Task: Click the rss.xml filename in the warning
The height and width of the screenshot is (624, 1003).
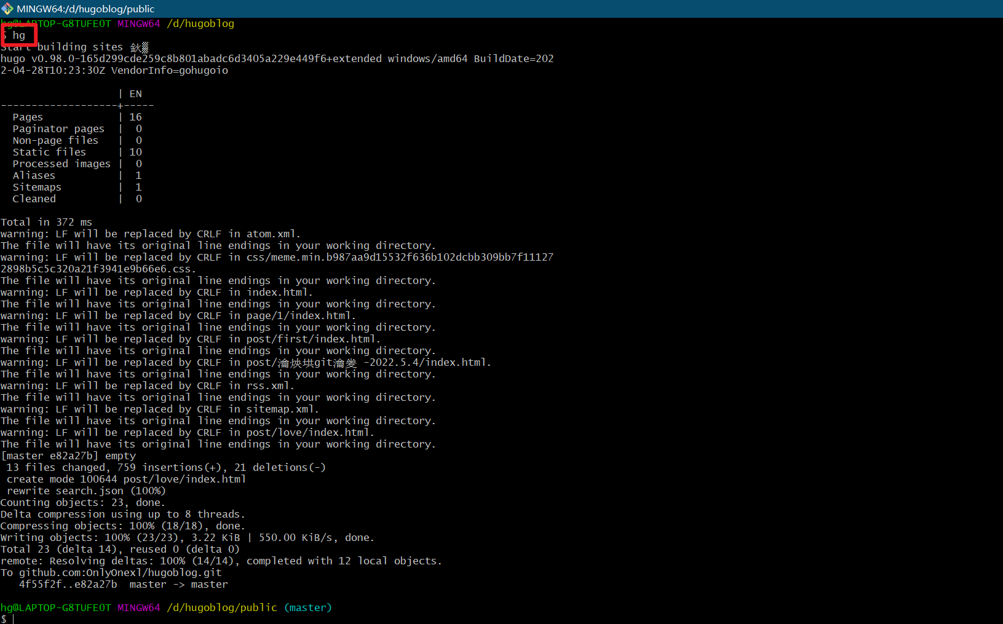Action: point(270,385)
